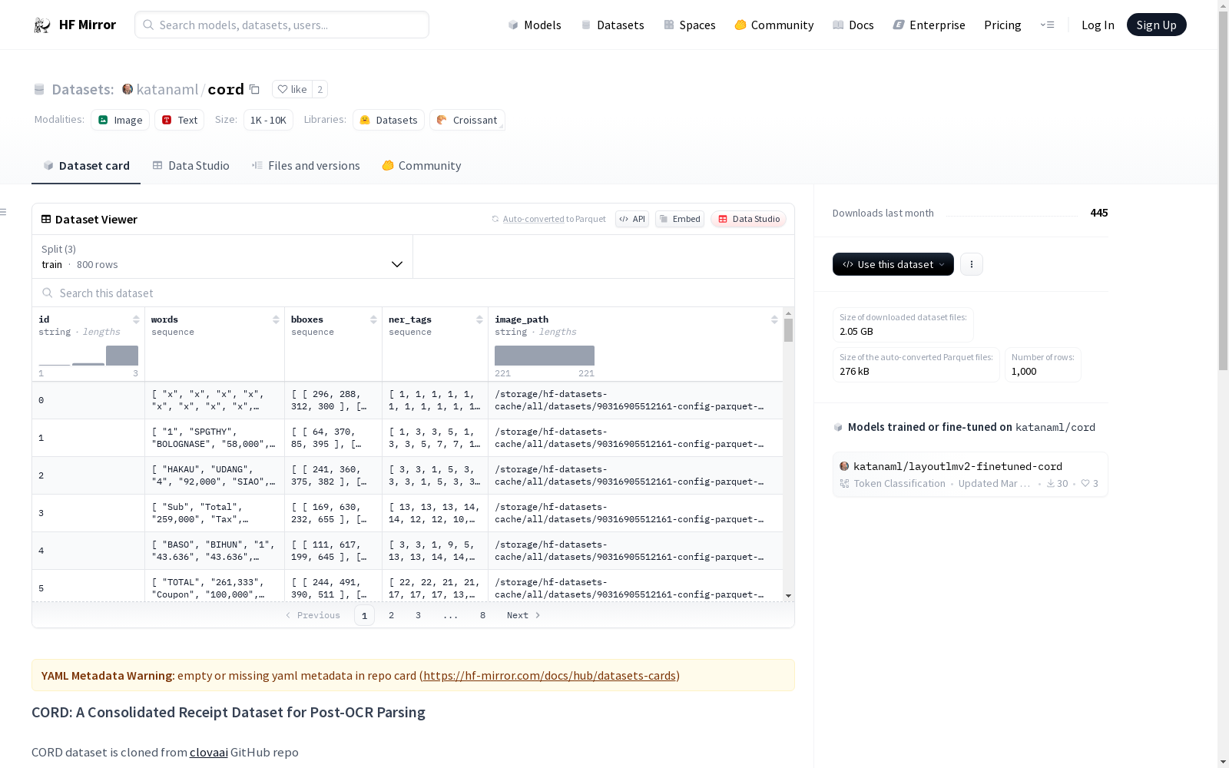This screenshot has width=1229, height=768.
Task: Select the row with "HAKAU" words
Action: pyautogui.click(x=407, y=475)
